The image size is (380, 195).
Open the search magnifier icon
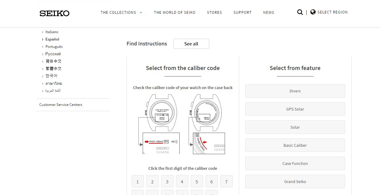tap(300, 12)
